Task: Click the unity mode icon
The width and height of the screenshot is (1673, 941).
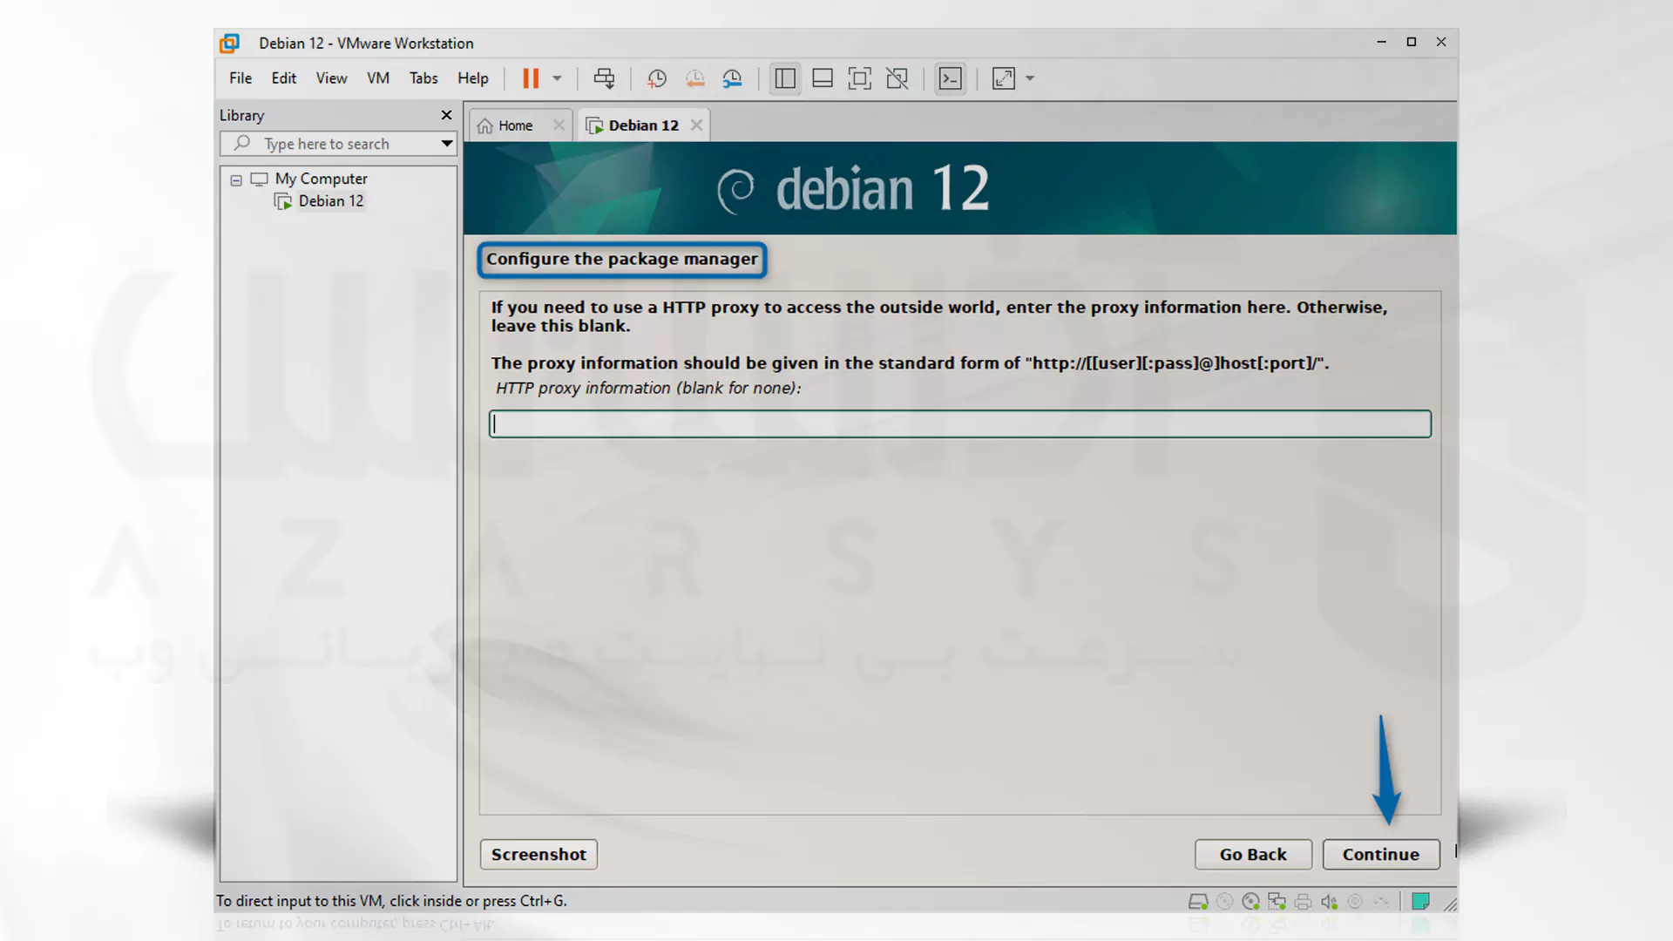Action: (898, 78)
